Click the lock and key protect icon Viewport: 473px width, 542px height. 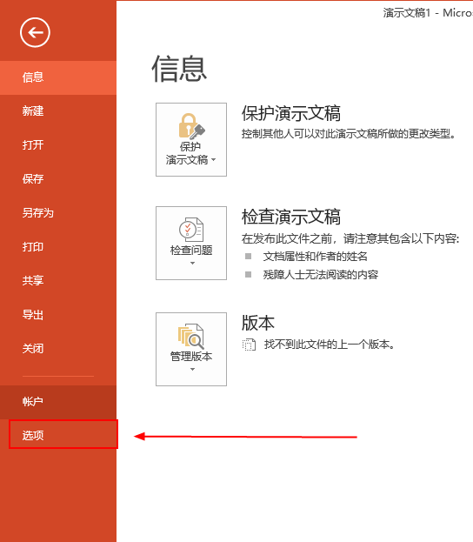[x=191, y=126]
